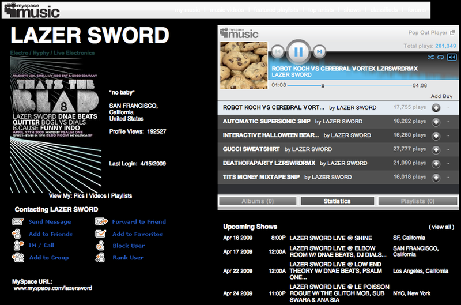Click view all upcoming shows
The height and width of the screenshot is (305, 461).
coord(441,227)
